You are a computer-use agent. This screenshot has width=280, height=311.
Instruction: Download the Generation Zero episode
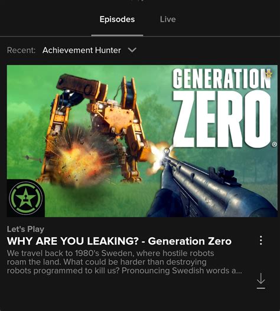pyautogui.click(x=261, y=281)
